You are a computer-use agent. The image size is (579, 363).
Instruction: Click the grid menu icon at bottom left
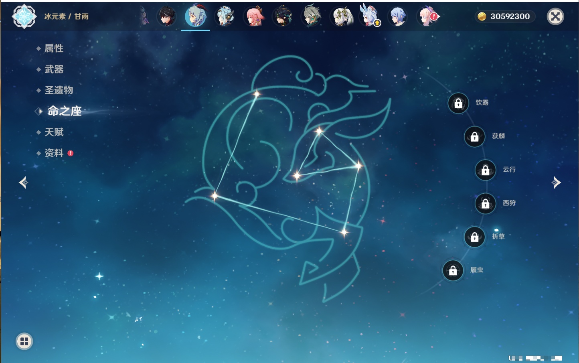click(x=24, y=341)
